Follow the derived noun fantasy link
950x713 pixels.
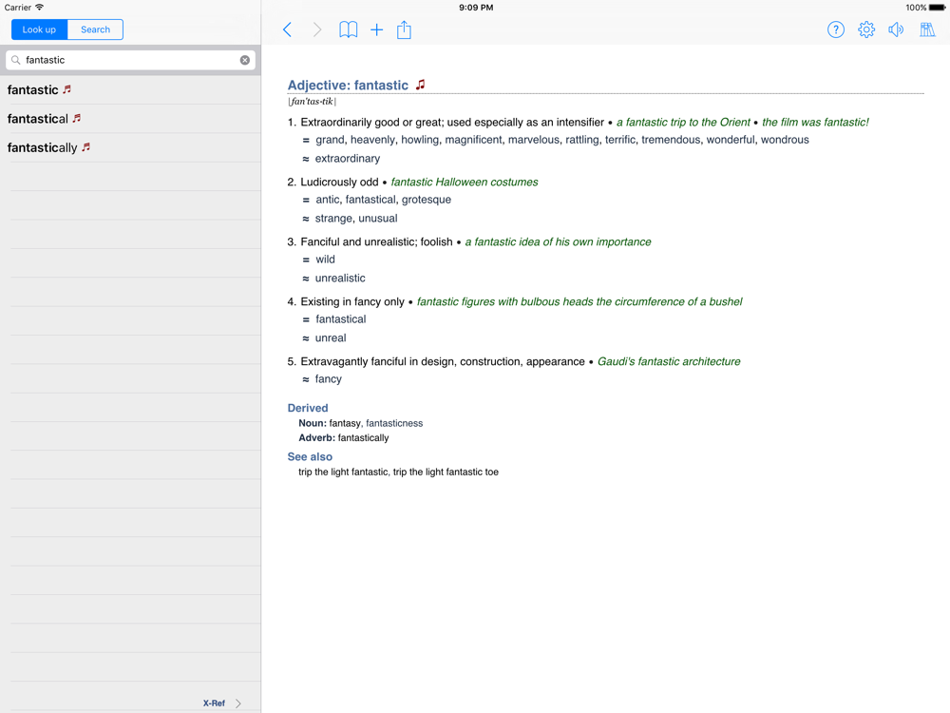coord(345,423)
